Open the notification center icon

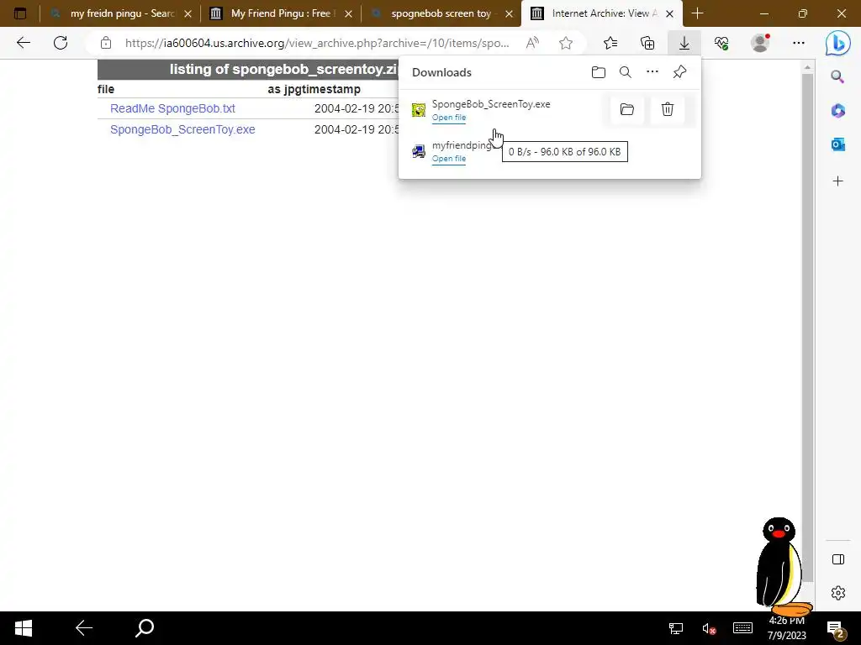pos(835,630)
